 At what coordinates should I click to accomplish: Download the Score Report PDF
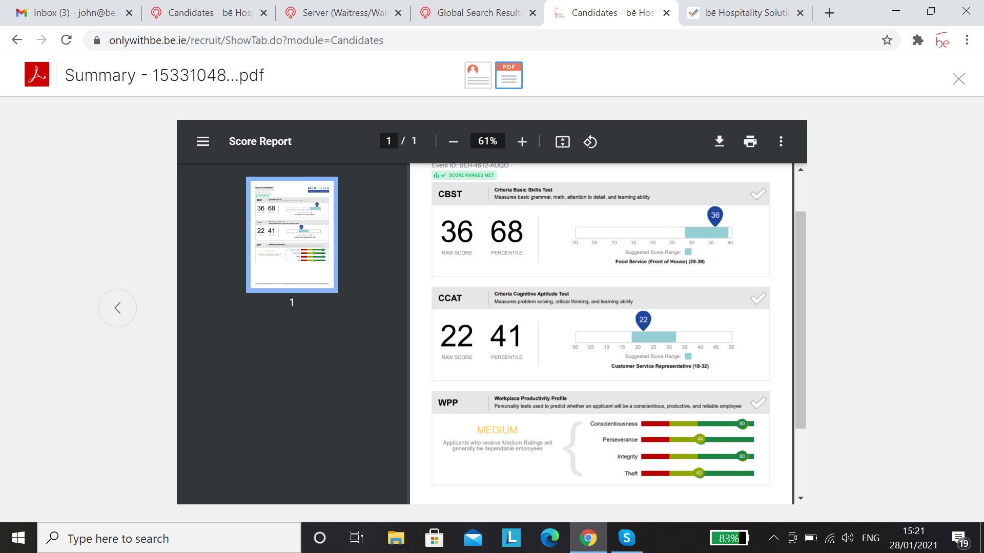[720, 141]
